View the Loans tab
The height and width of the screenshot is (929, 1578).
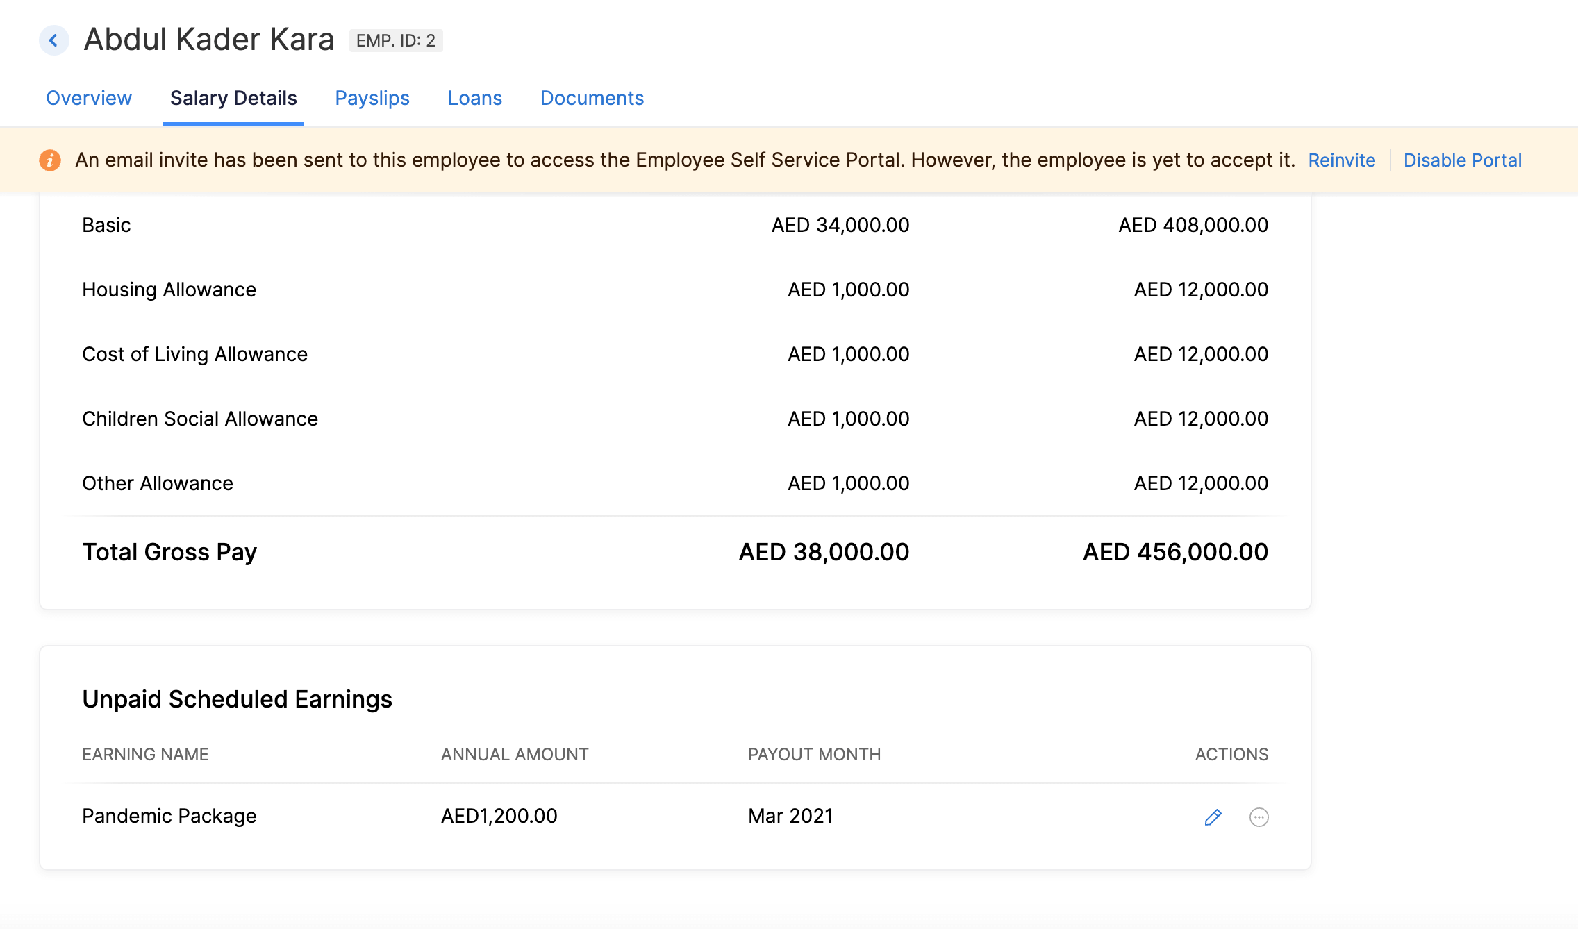click(x=475, y=98)
